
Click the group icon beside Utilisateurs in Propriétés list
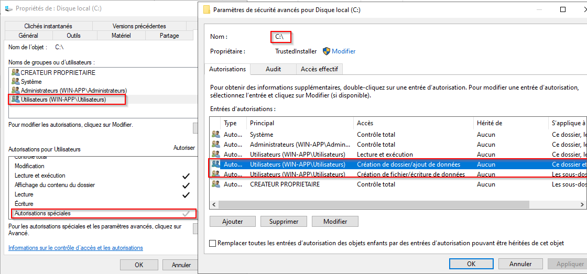point(15,99)
